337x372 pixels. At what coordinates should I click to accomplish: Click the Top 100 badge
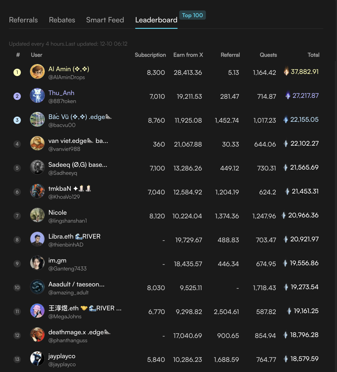[192, 15]
